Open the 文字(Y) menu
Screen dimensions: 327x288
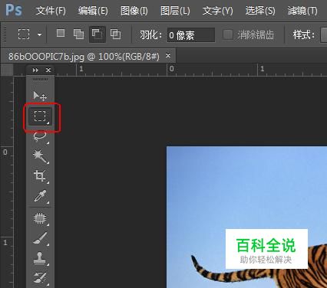point(218,11)
